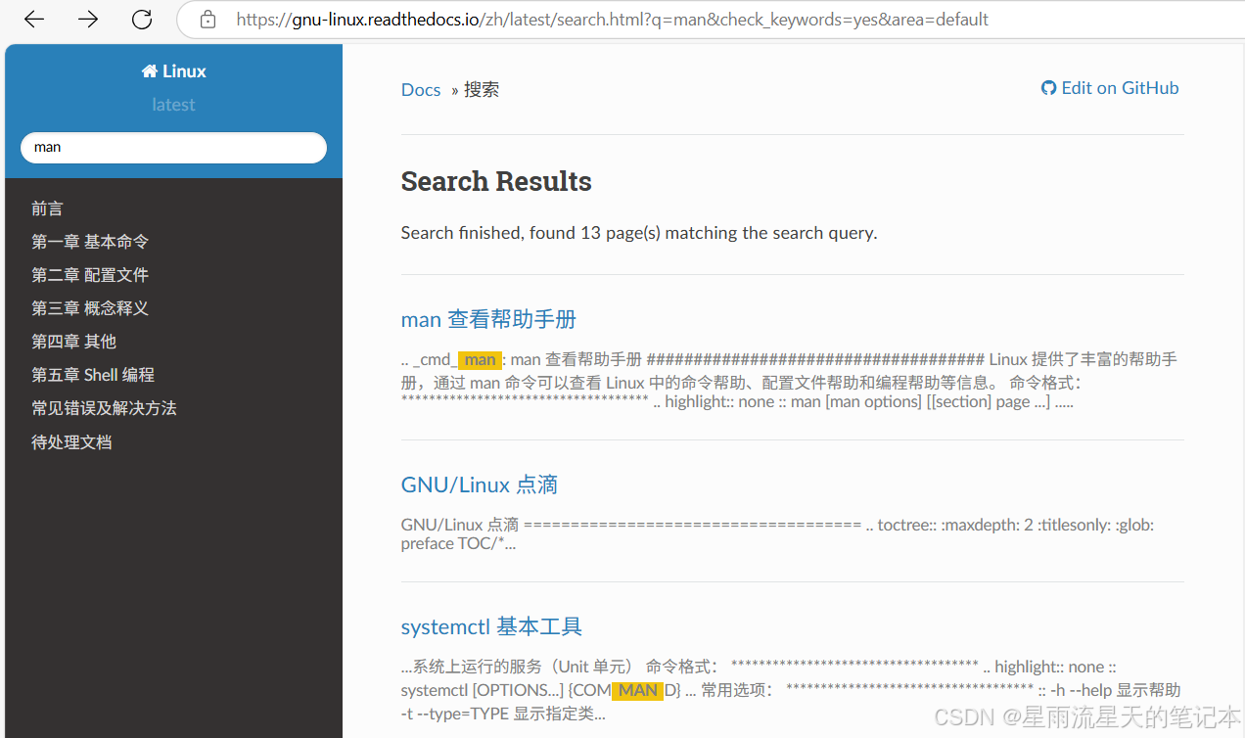This screenshot has height=738, width=1245.
Task: Open 待处理文档 in the sidebar
Action: [x=71, y=442]
